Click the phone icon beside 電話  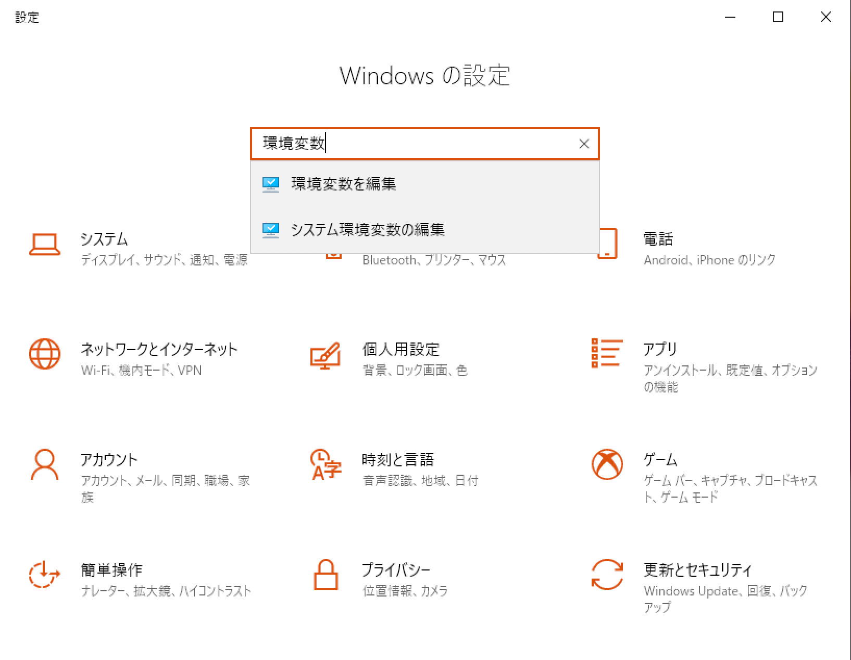pos(608,244)
